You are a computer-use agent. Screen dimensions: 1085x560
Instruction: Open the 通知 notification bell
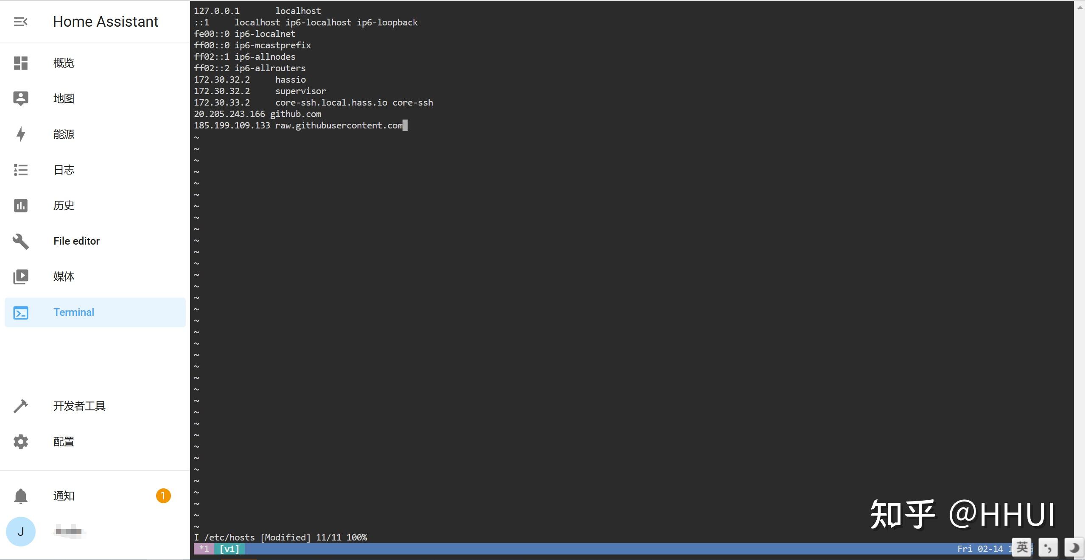point(20,496)
